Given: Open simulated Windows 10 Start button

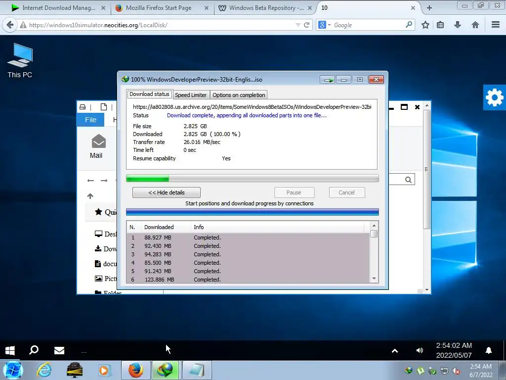Looking at the screenshot, I should [x=10, y=351].
